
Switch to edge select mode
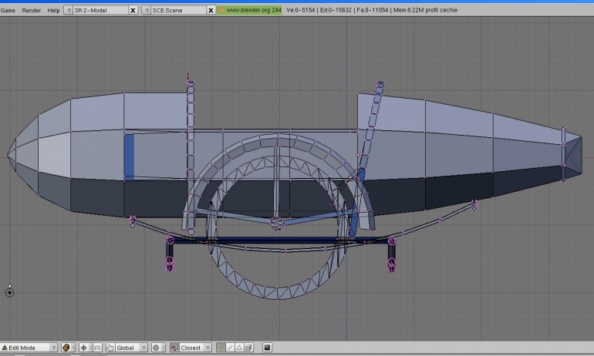230,348
